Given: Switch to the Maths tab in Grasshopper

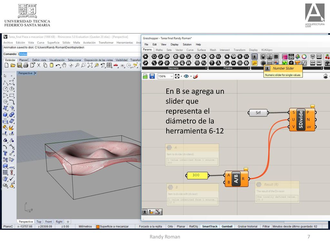Looking at the screenshot, I should pyautogui.click(x=159, y=50).
